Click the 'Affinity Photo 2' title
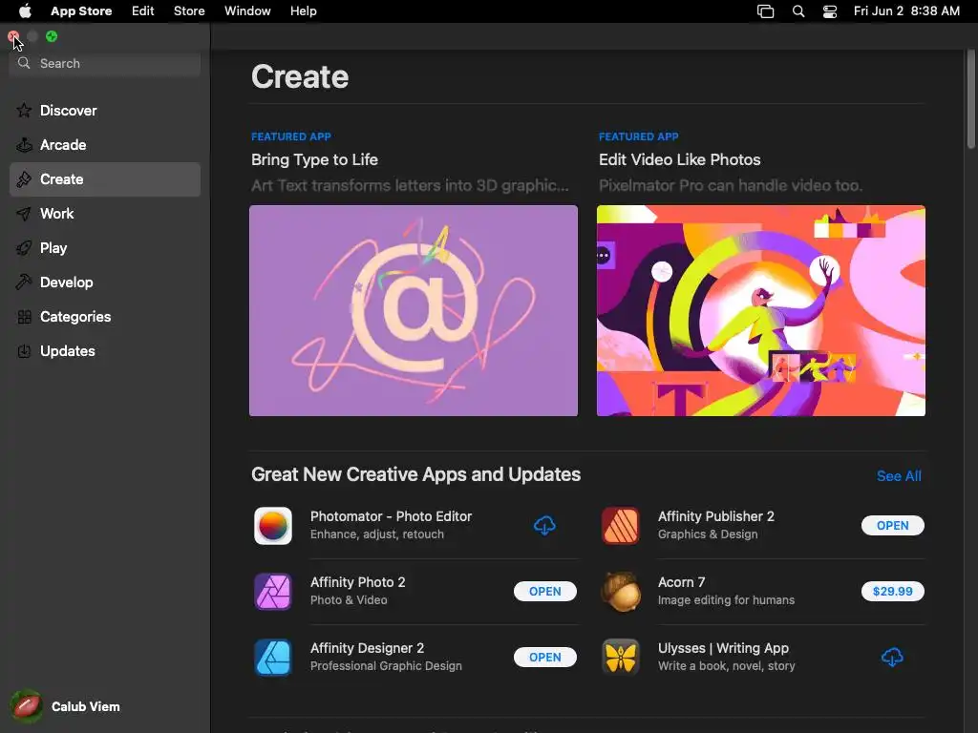The height and width of the screenshot is (733, 978). click(x=357, y=582)
